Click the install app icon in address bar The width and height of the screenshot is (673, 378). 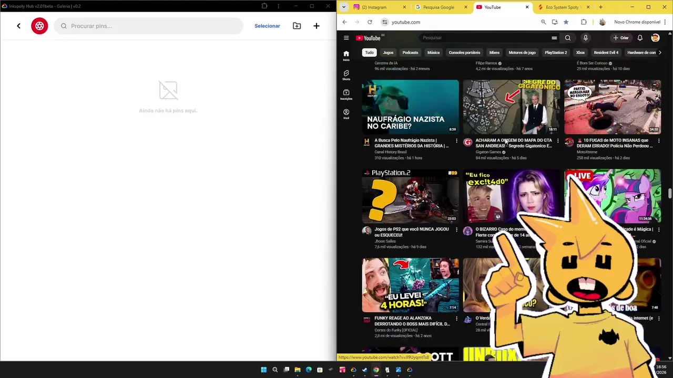coord(555,22)
